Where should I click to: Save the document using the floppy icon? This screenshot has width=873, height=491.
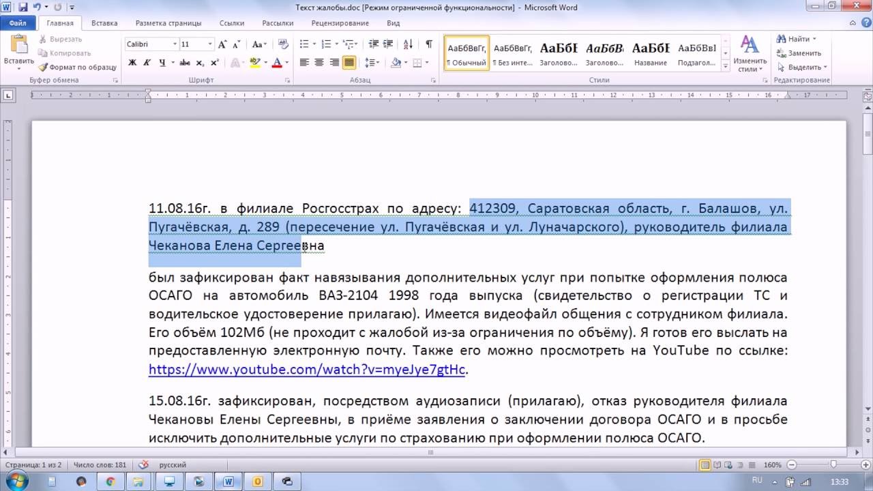tap(23, 8)
